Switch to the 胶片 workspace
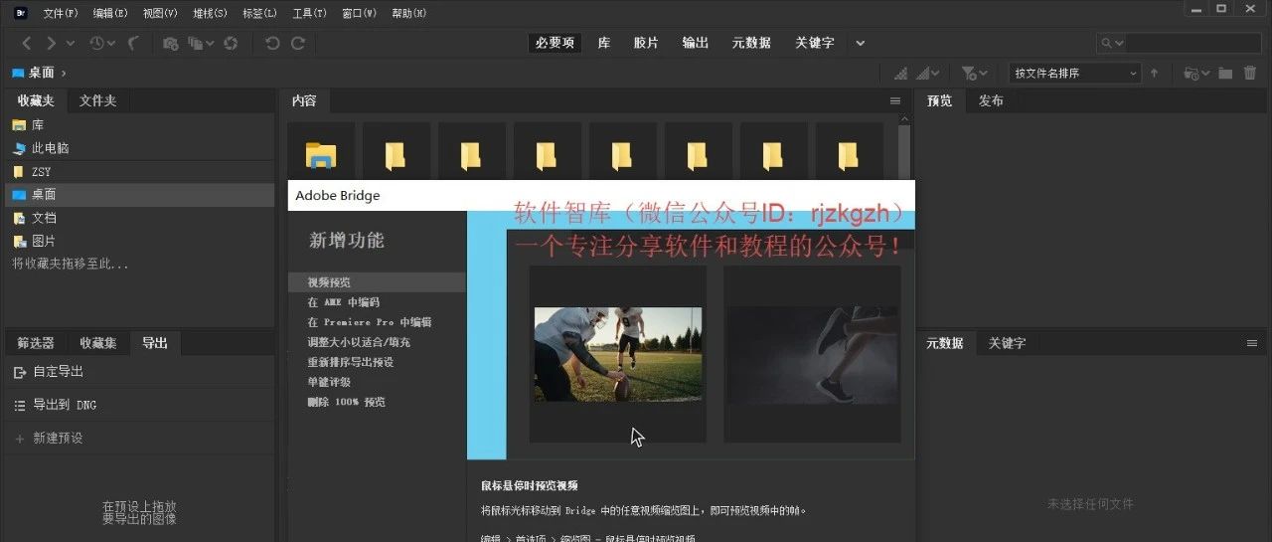The width and height of the screenshot is (1272, 542). [x=646, y=43]
